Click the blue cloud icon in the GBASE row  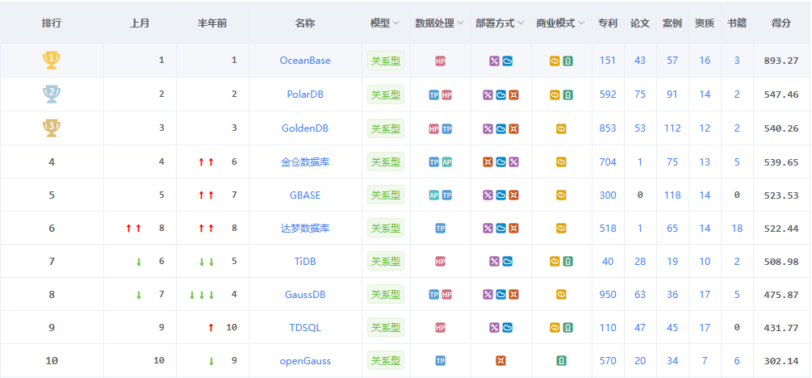pos(500,195)
